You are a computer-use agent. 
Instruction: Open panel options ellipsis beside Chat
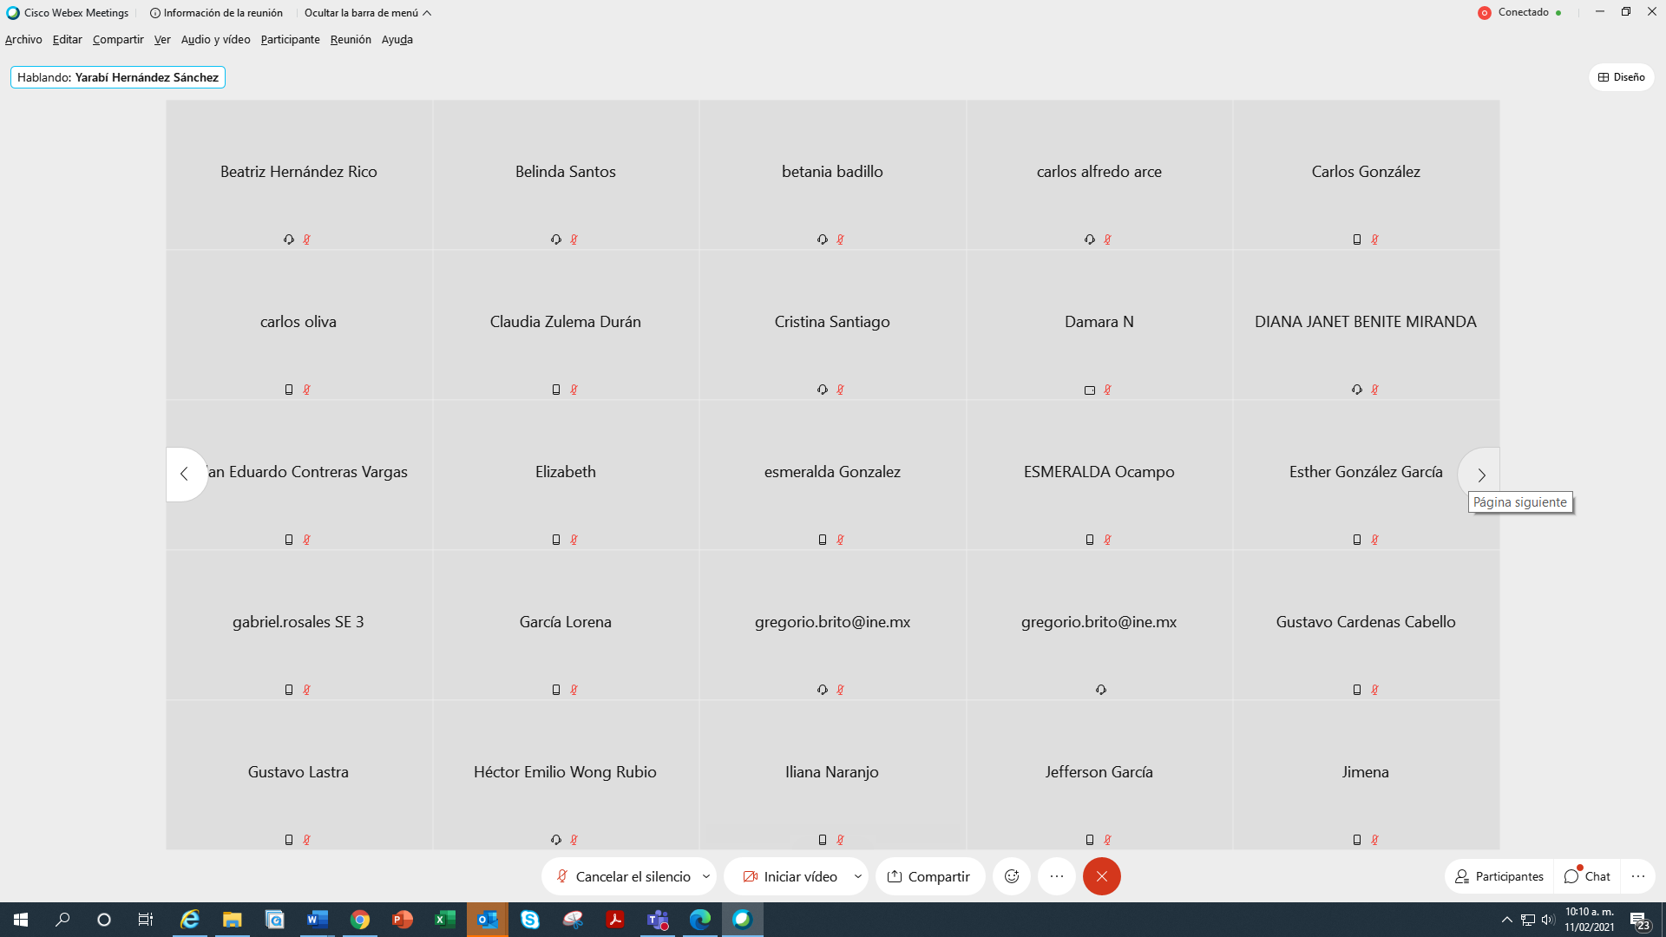1637,877
